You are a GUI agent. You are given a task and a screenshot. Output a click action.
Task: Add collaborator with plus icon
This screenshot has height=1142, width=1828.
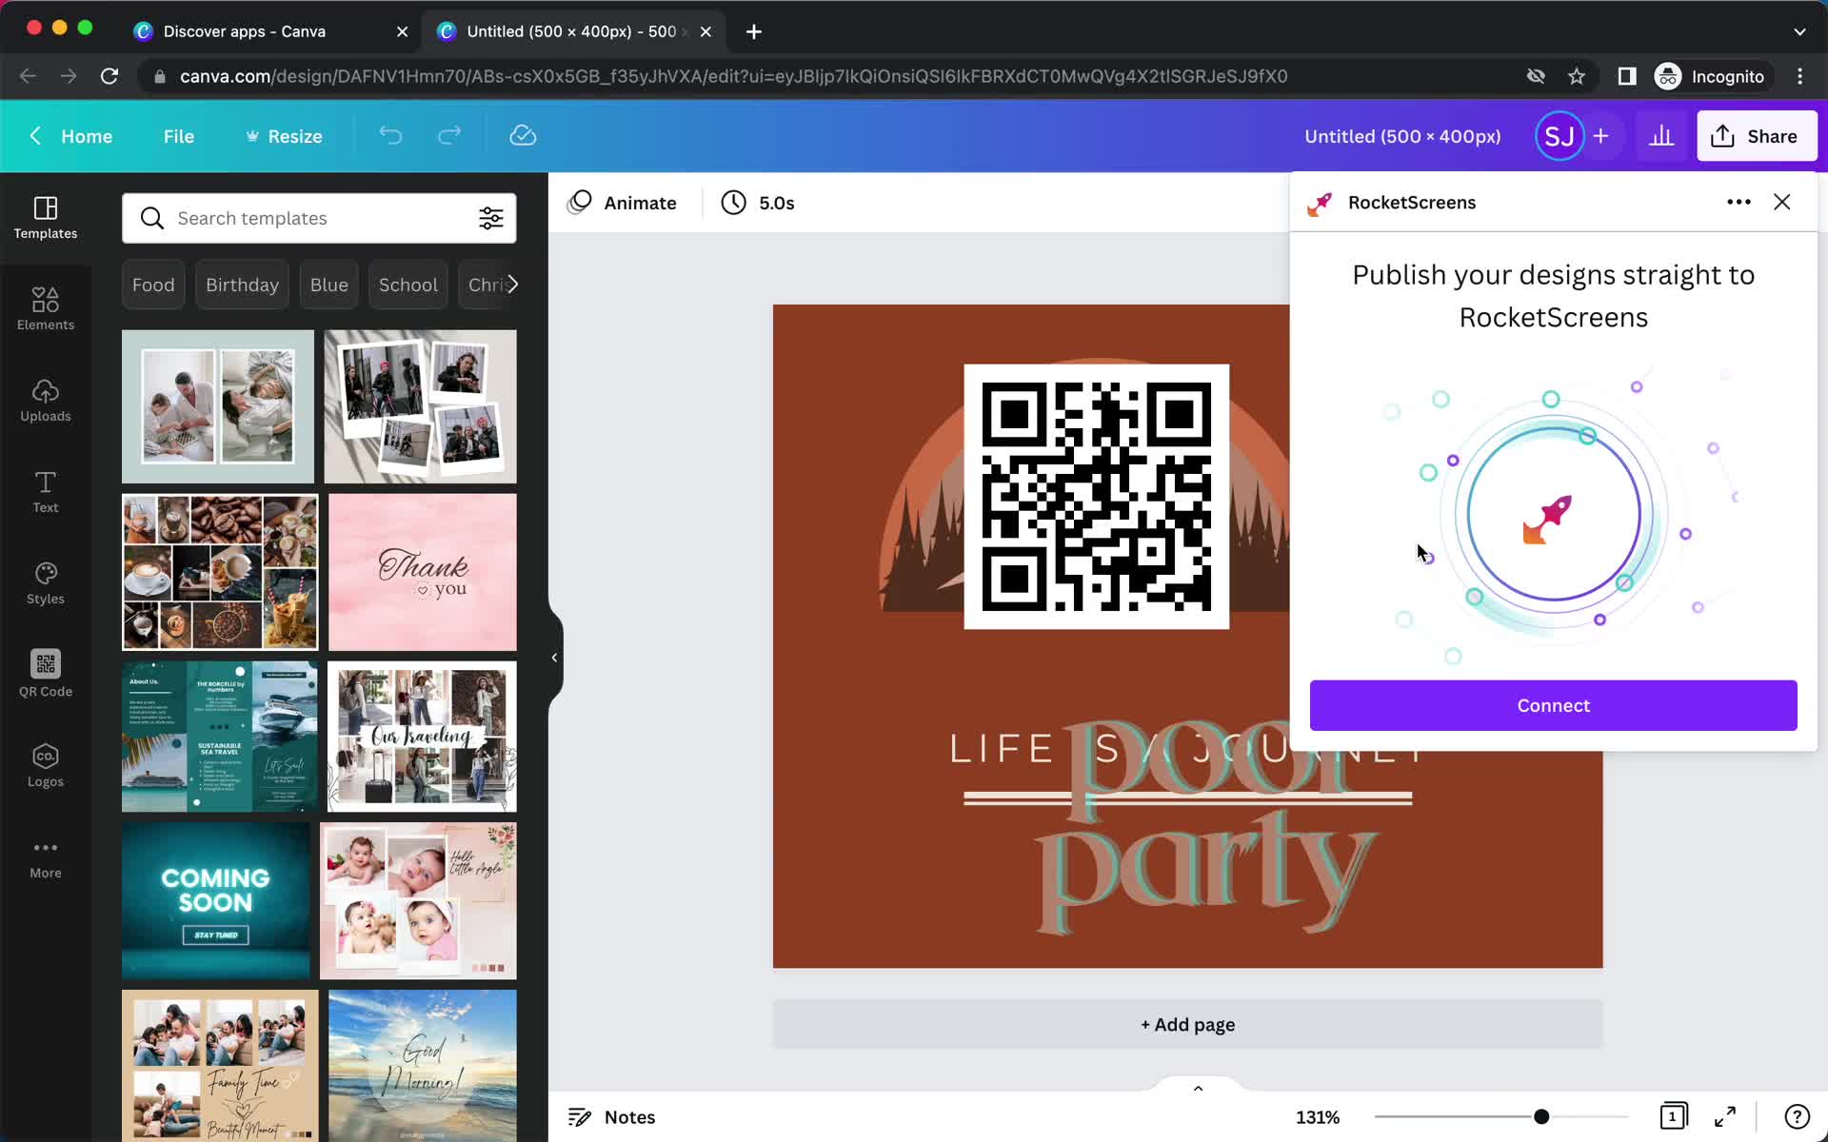1601,136
